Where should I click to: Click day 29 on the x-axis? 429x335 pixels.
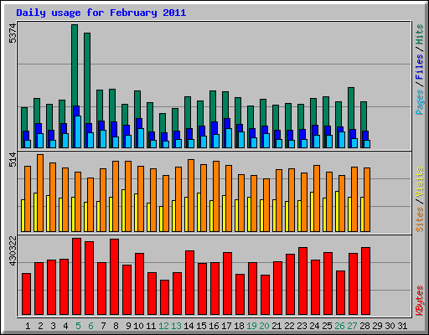377,326
